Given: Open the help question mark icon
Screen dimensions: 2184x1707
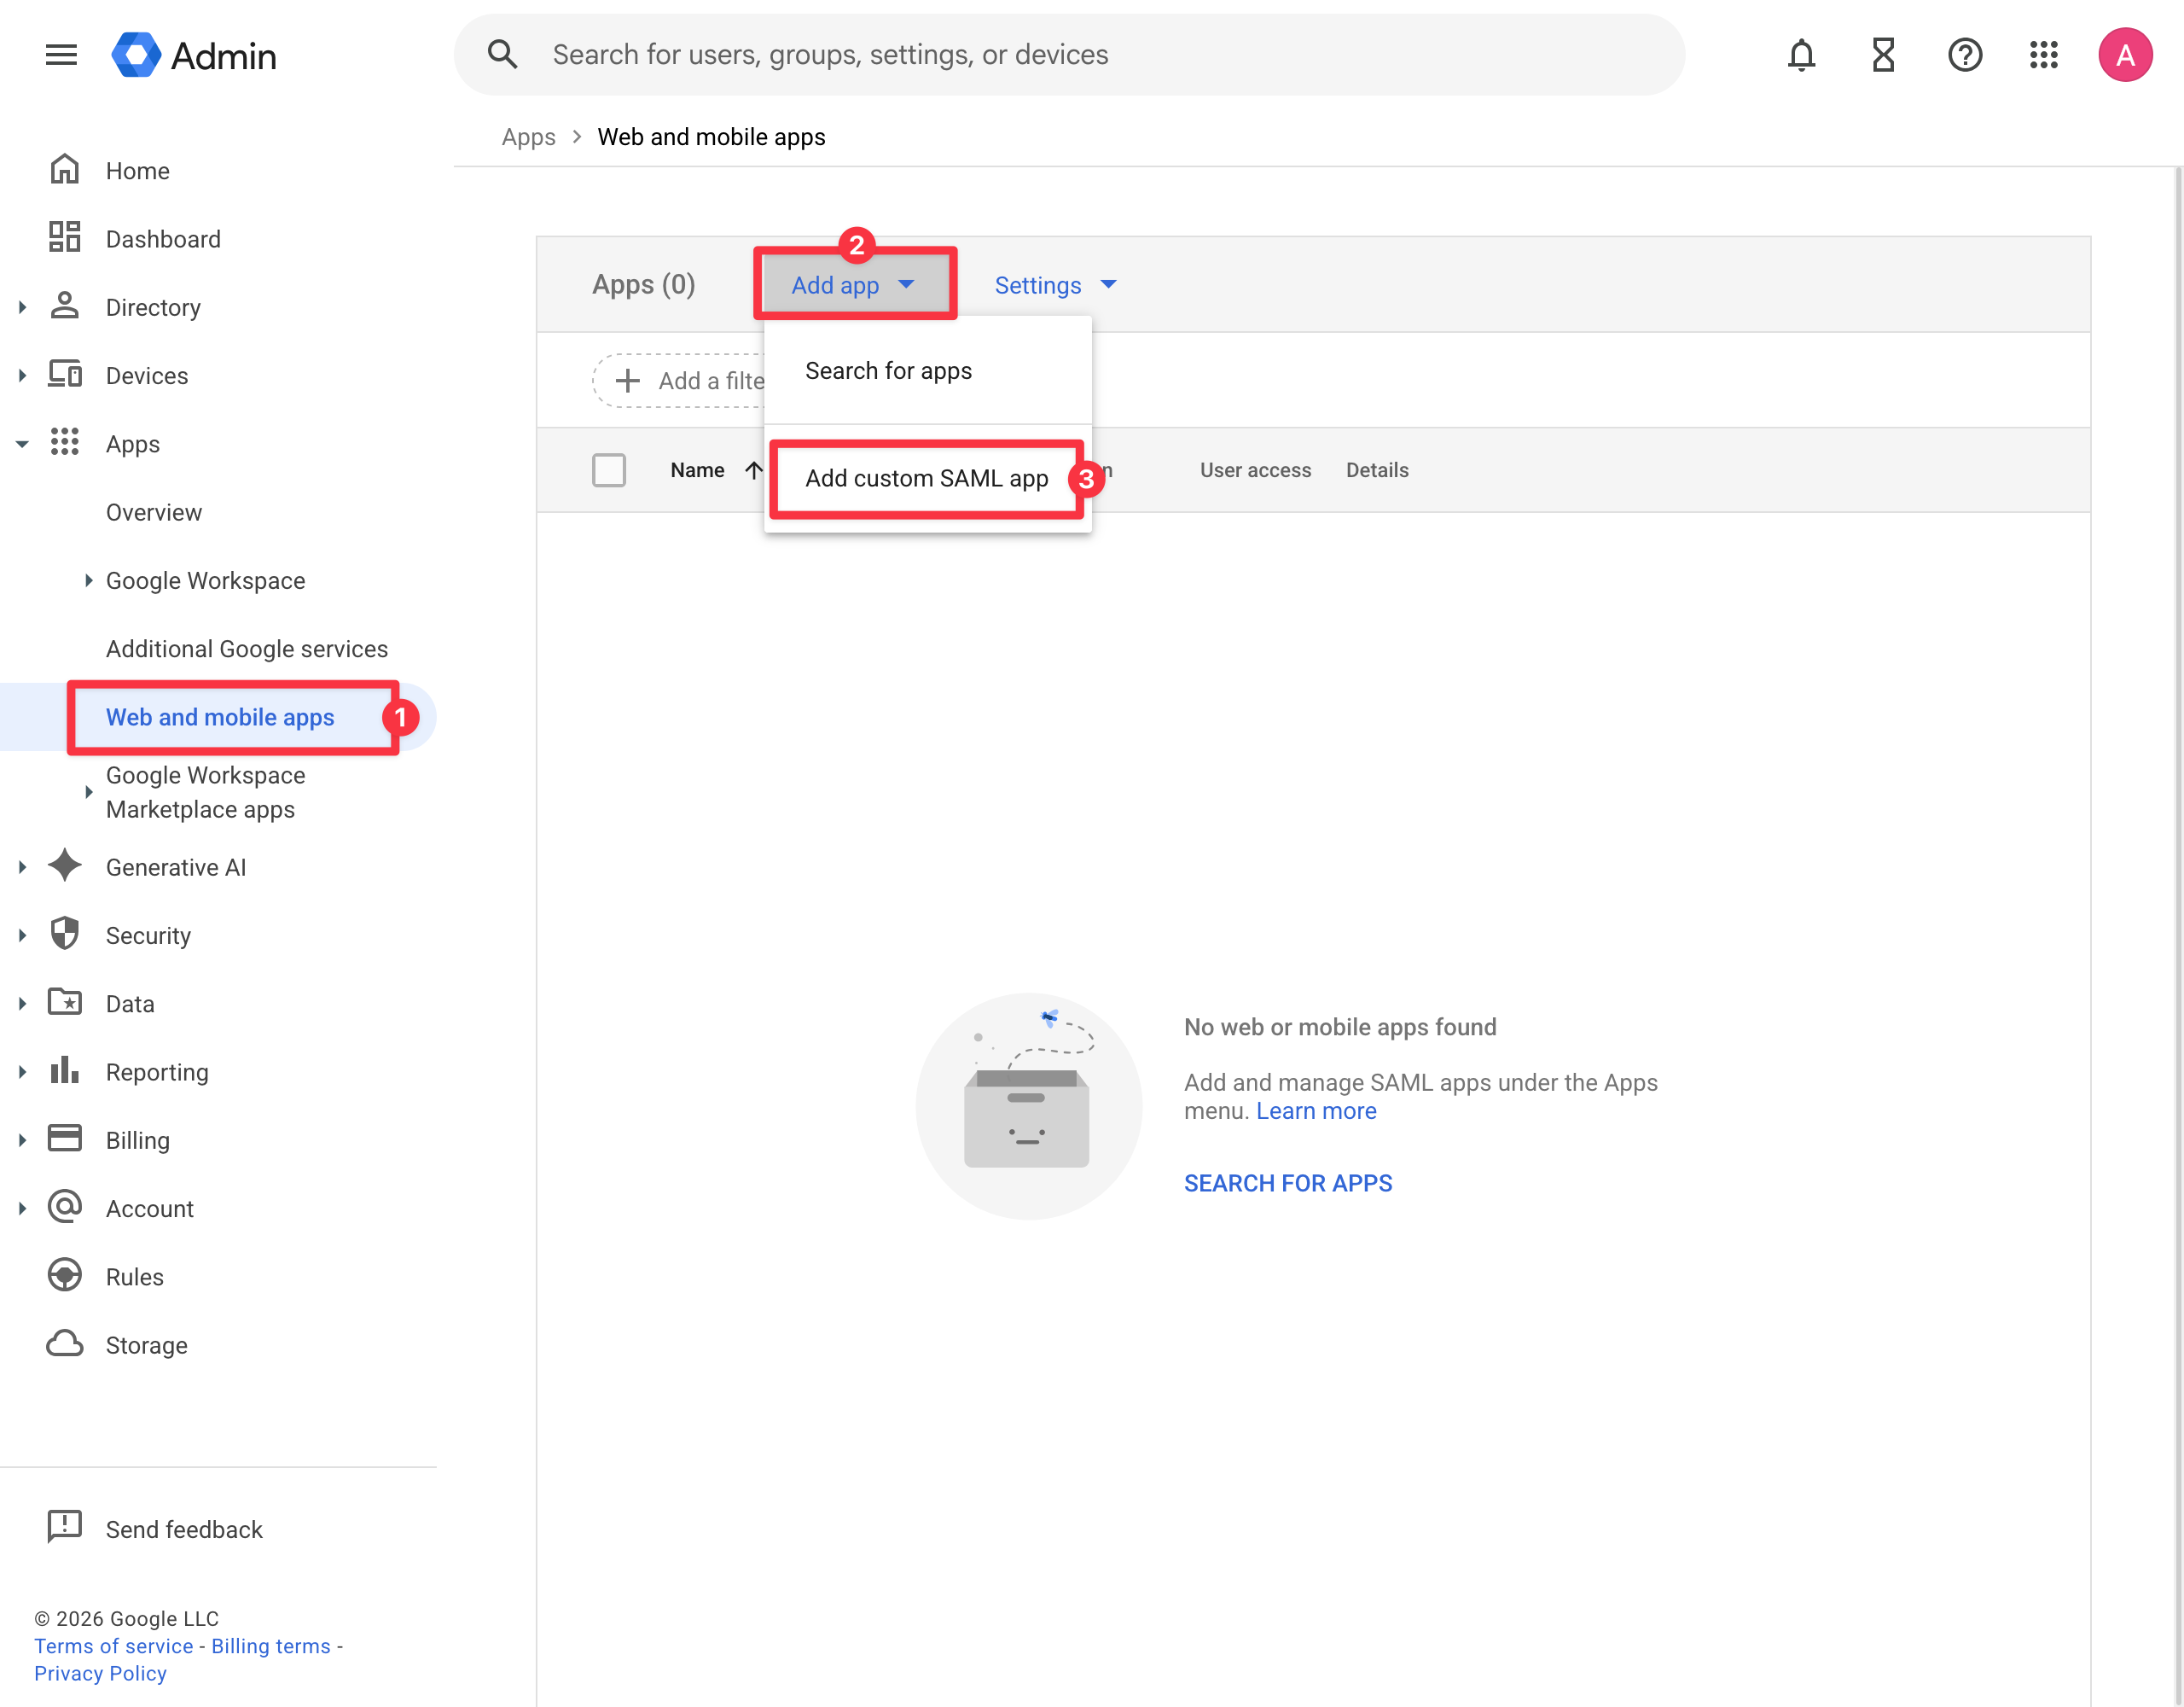Looking at the screenshot, I should tap(1964, 55).
